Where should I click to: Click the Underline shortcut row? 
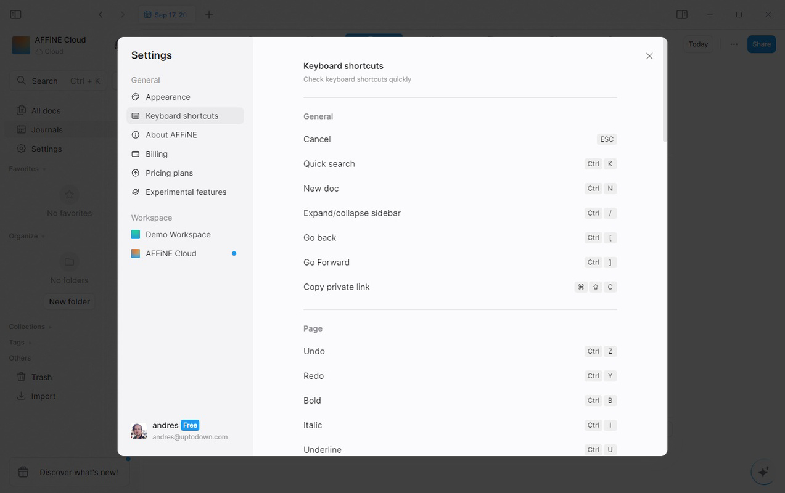click(x=460, y=450)
